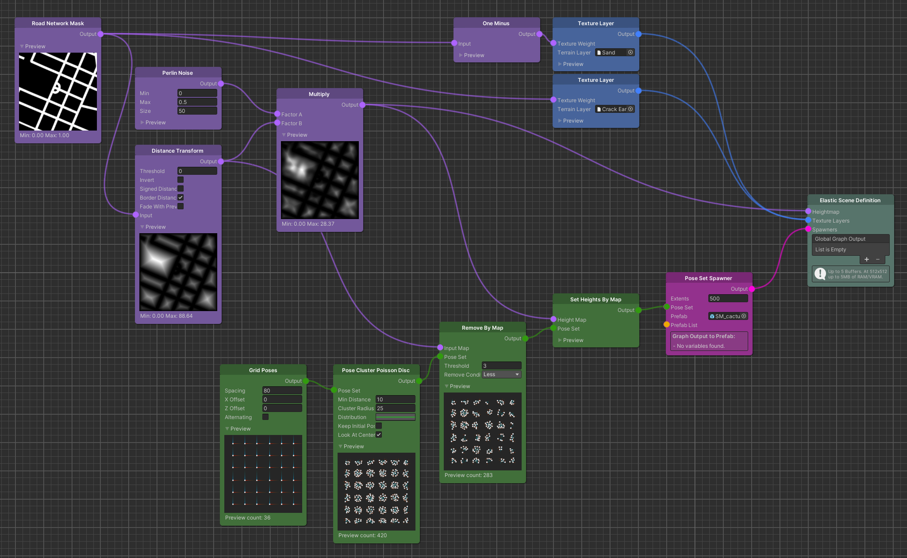The width and height of the screenshot is (907, 558).
Task: Click the Perlin Noise Size input field
Action: [x=197, y=111]
